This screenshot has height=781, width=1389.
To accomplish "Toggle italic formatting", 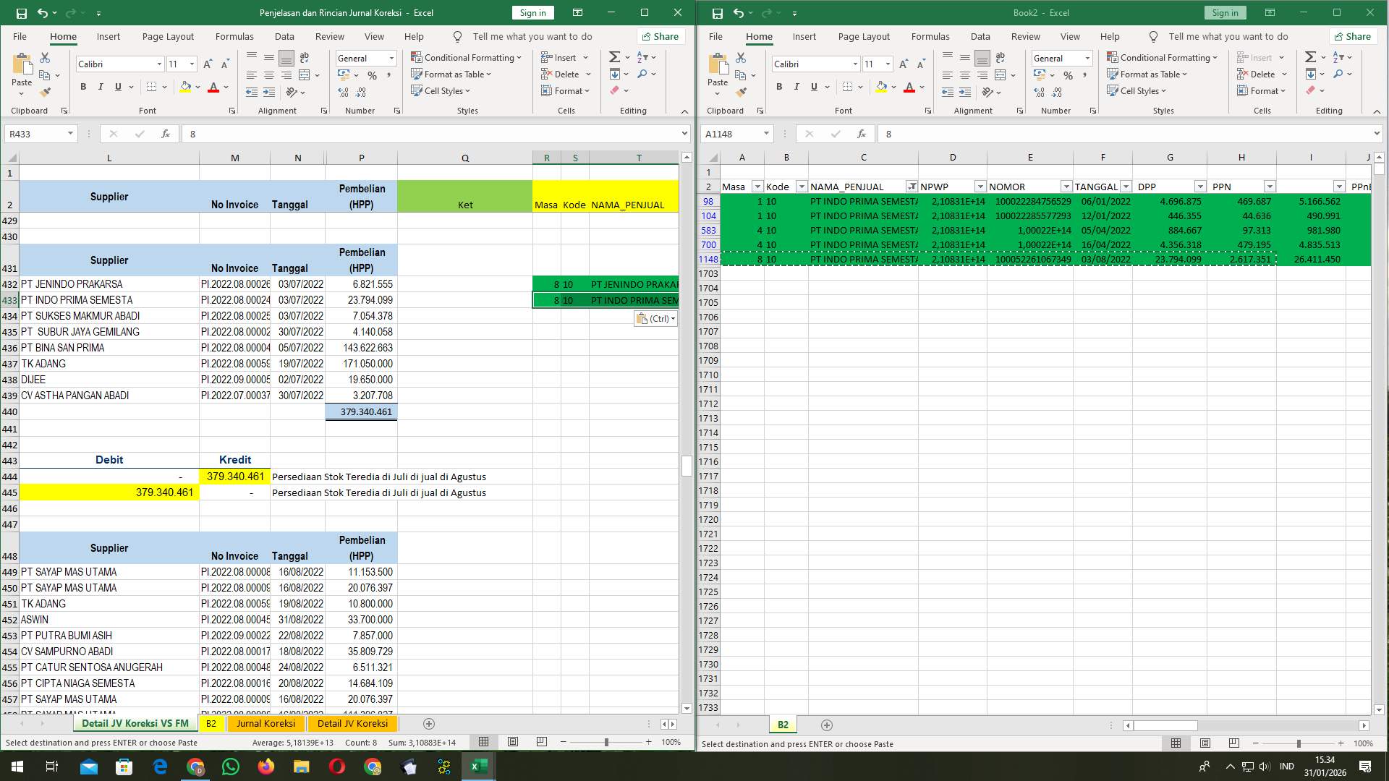I will click(101, 86).
